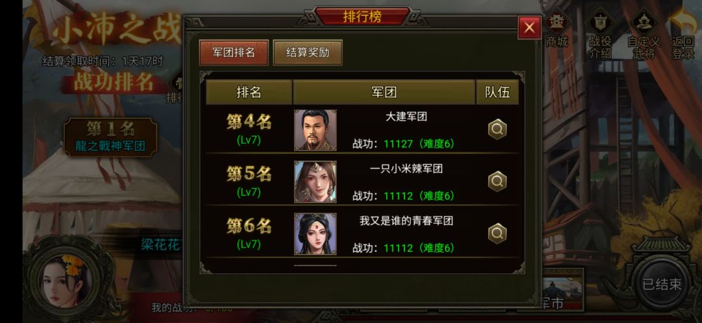Click the 战功排名 red banner
This screenshot has height=323, width=702.
click(114, 82)
